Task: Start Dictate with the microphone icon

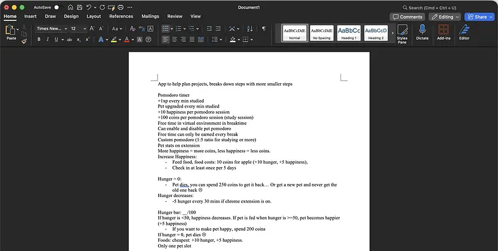Action: 422,33
